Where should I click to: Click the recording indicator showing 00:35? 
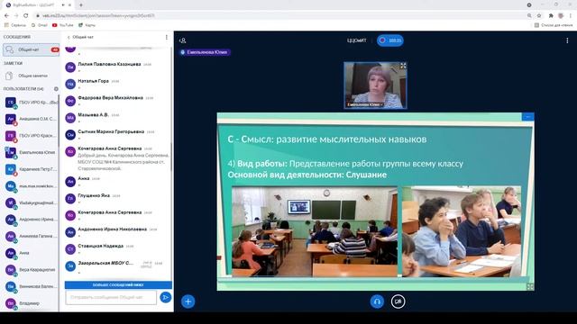pyautogui.click(x=390, y=40)
